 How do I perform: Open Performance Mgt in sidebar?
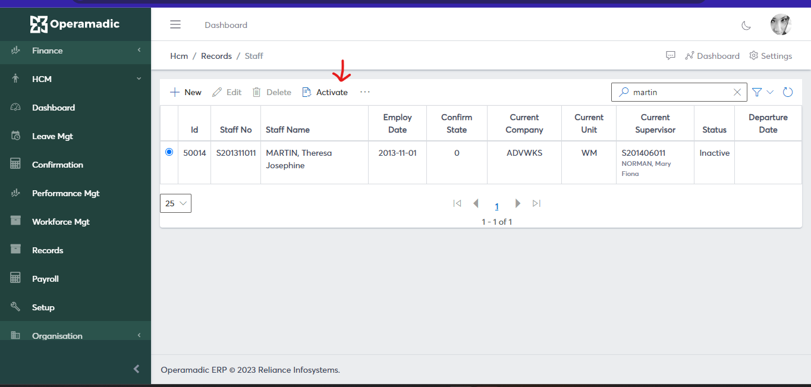[x=76, y=193]
